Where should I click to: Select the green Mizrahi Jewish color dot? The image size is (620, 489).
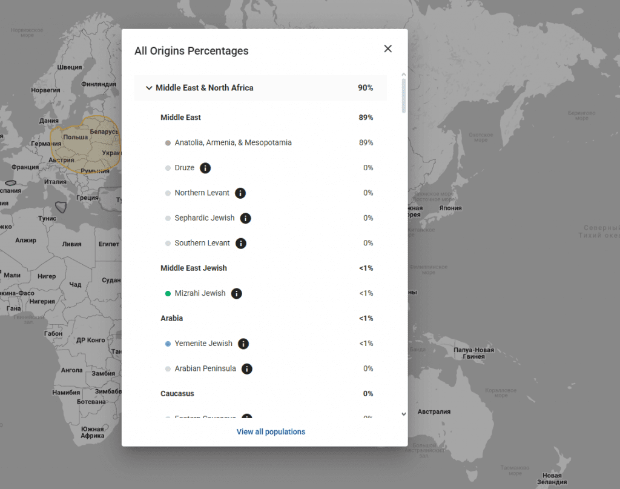tap(168, 294)
